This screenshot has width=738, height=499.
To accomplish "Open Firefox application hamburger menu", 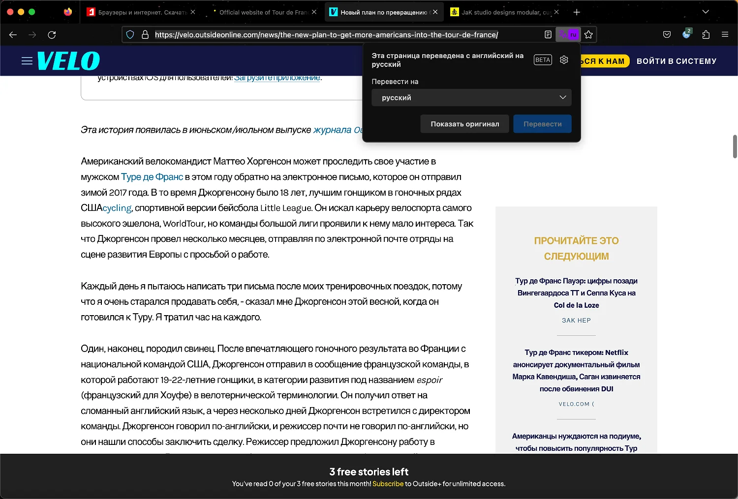I will point(725,34).
